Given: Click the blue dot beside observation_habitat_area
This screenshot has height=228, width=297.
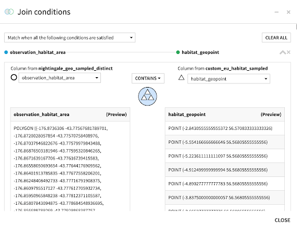Looking at the screenshot, I should [6, 52].
